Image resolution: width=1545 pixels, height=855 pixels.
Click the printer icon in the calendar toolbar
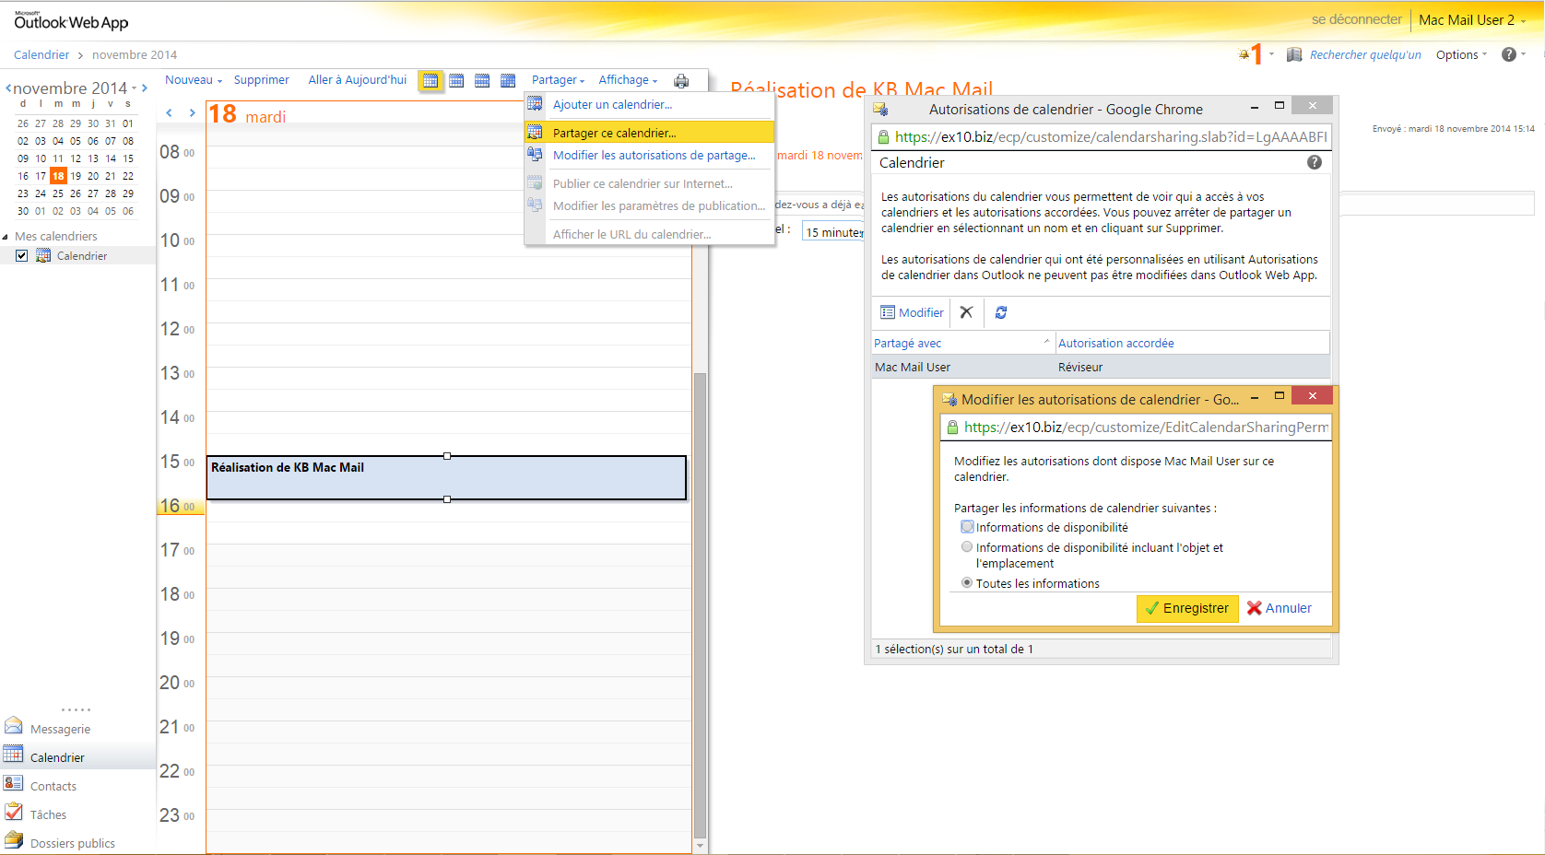pos(681,81)
